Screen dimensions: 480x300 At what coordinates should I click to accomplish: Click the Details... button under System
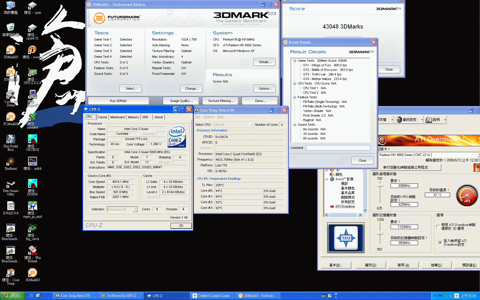265,62
